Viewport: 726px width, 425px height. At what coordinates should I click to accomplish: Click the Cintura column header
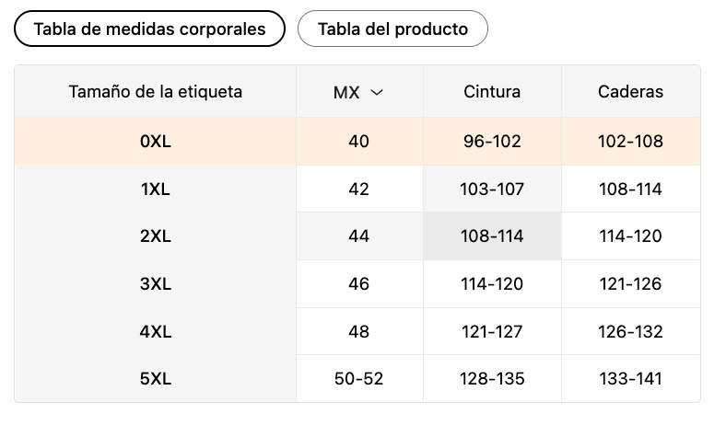pos(492,92)
